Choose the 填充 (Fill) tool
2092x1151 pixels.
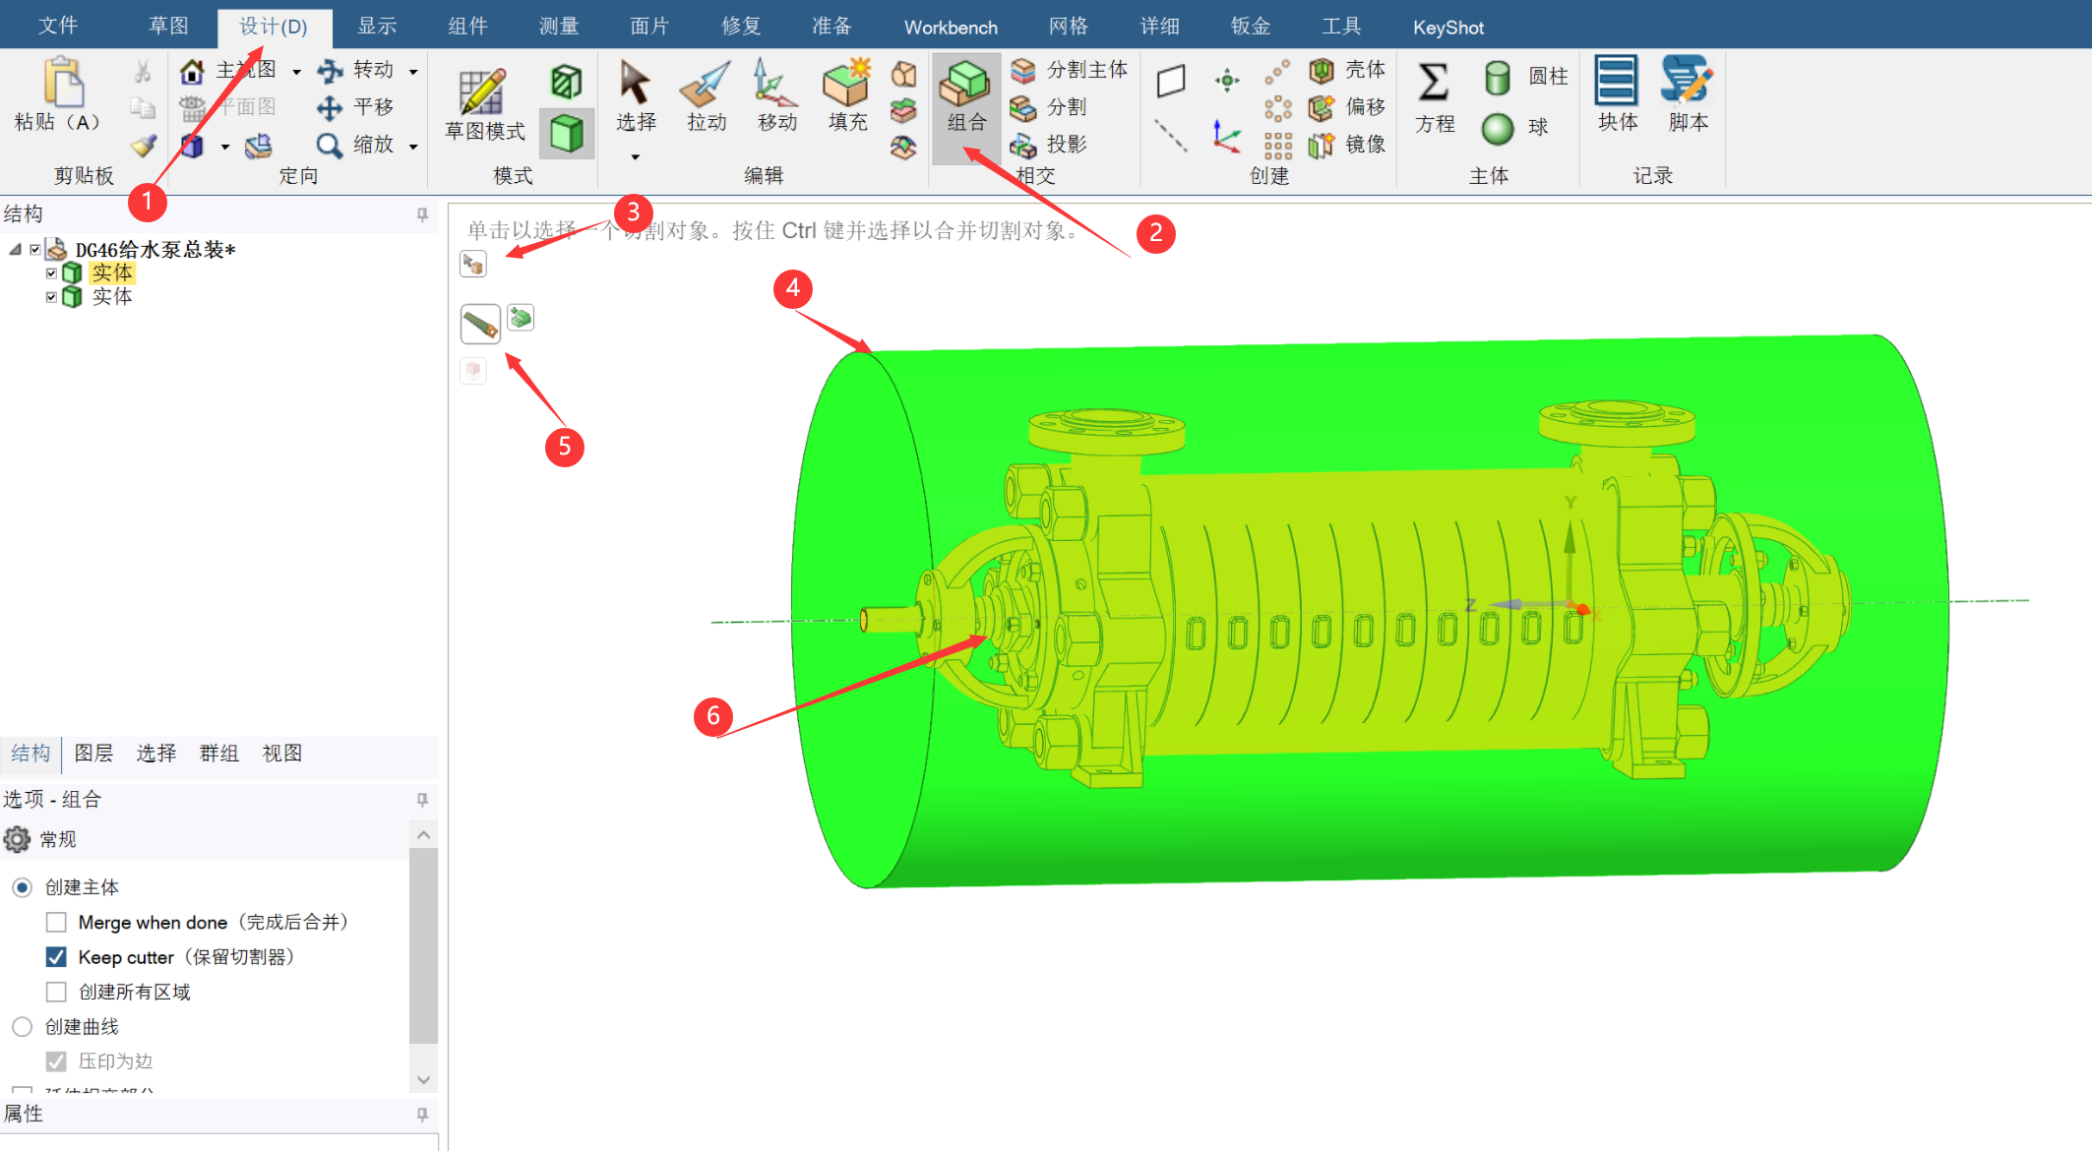[x=846, y=97]
